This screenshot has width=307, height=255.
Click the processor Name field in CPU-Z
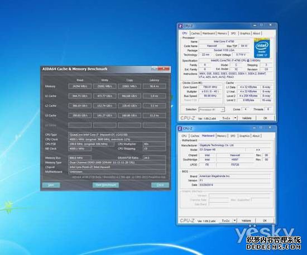click(x=224, y=41)
